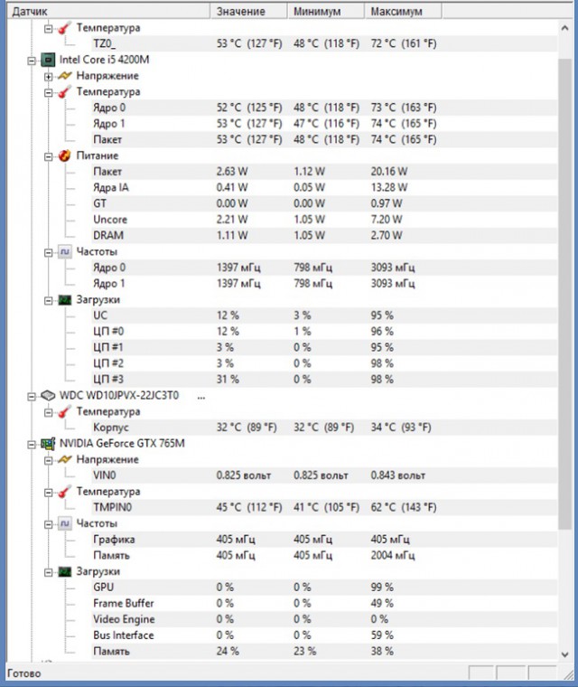
Task: Collapse the WDC WD10JPVX drive node
Action: coord(31,397)
